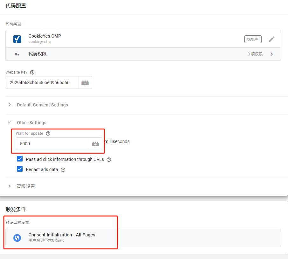This screenshot has width=288, height=259.
Task: Click the key icon beside 代码权限
Action: [17, 54]
